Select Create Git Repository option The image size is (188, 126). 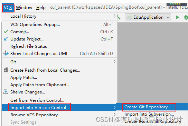coord(148,107)
